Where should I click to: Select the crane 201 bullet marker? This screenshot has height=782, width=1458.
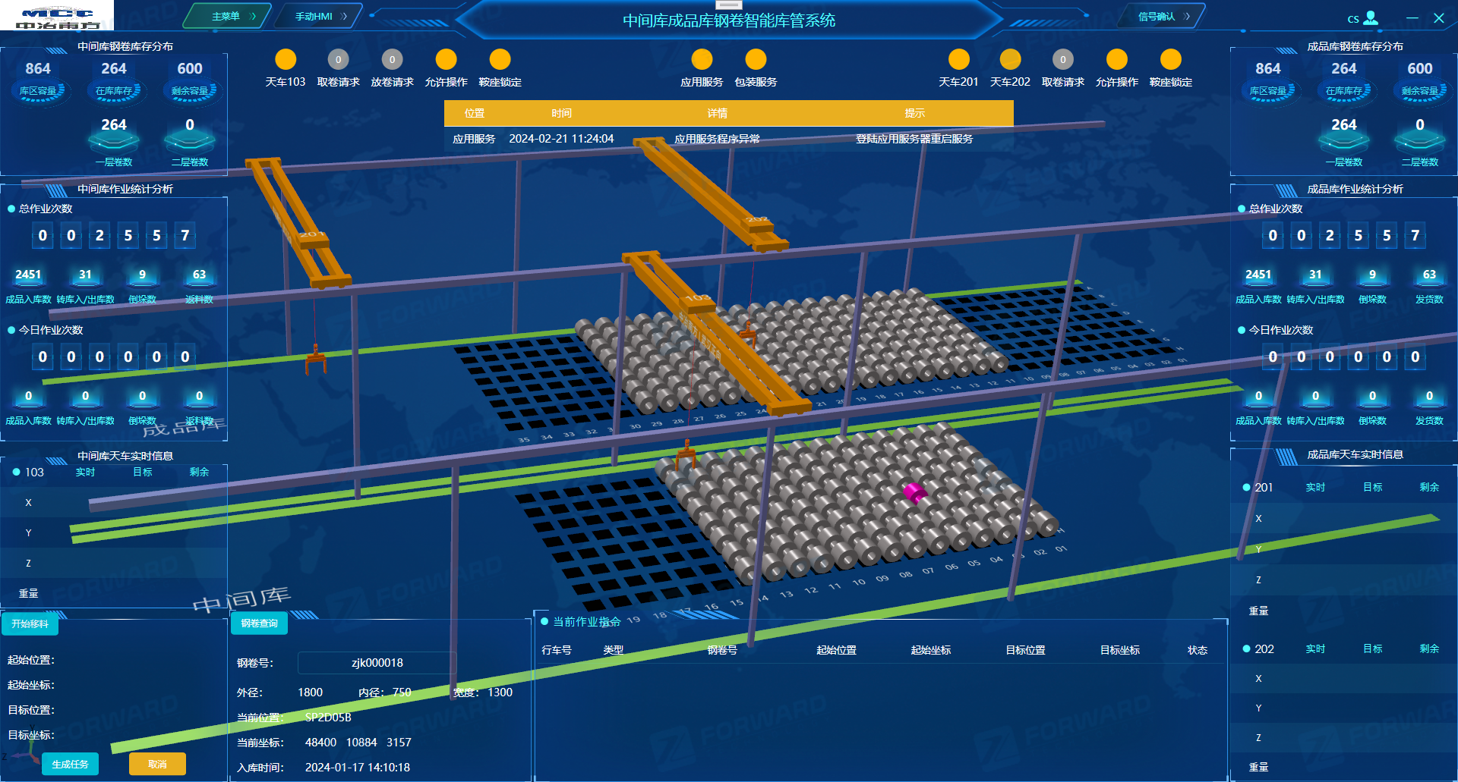pyautogui.click(x=1246, y=487)
